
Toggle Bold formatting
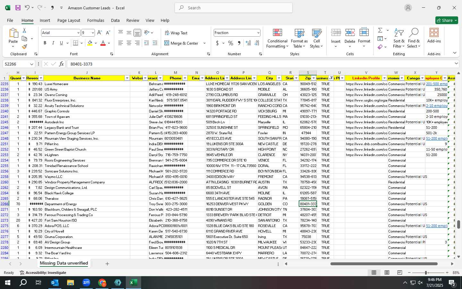pyautogui.click(x=45, y=43)
